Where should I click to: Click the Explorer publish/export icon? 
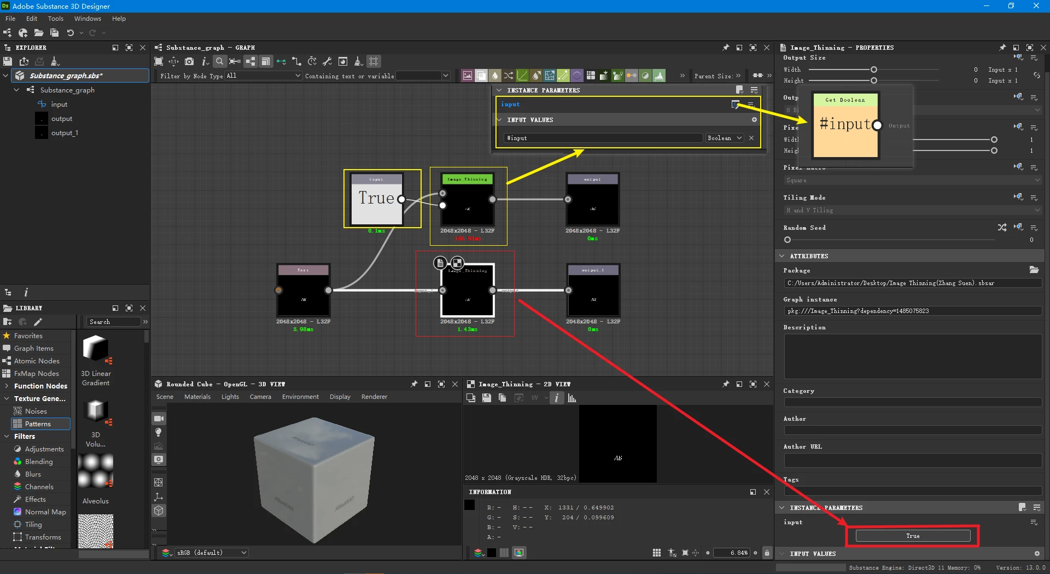tap(24, 61)
